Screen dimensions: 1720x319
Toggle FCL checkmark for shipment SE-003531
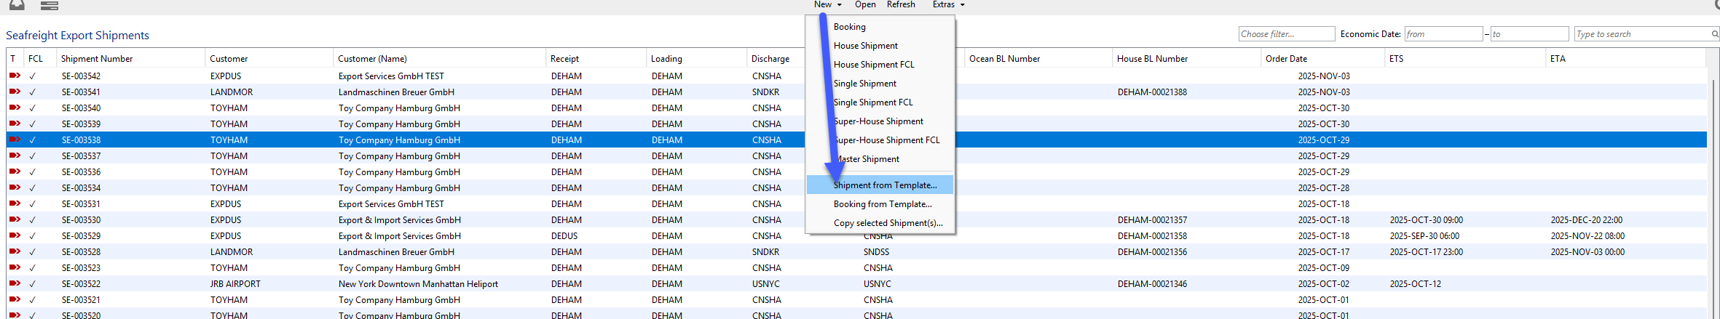[x=32, y=204]
